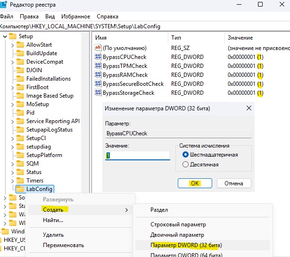Click the Тип column header
Screen dimensions: 290x257
pyautogui.click(x=197, y=38)
